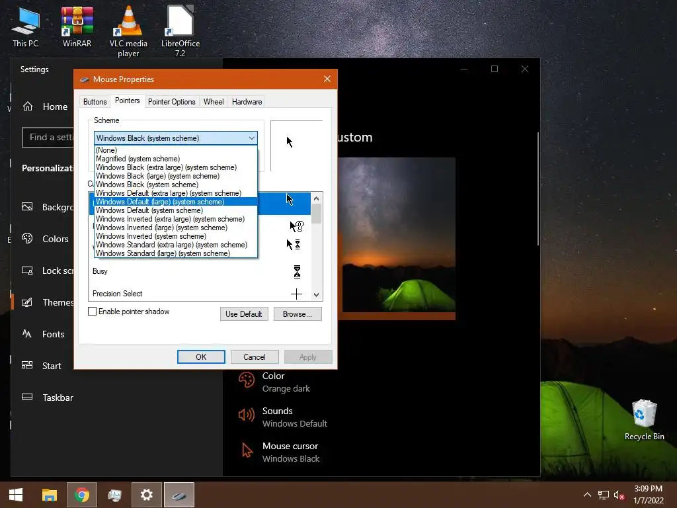The image size is (677, 508).
Task: Open Themes in Settings sidebar
Action: pyautogui.click(x=48, y=302)
